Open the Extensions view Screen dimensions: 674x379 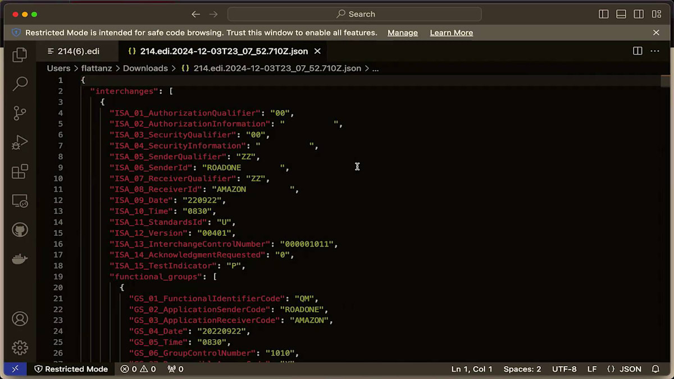[x=20, y=172]
